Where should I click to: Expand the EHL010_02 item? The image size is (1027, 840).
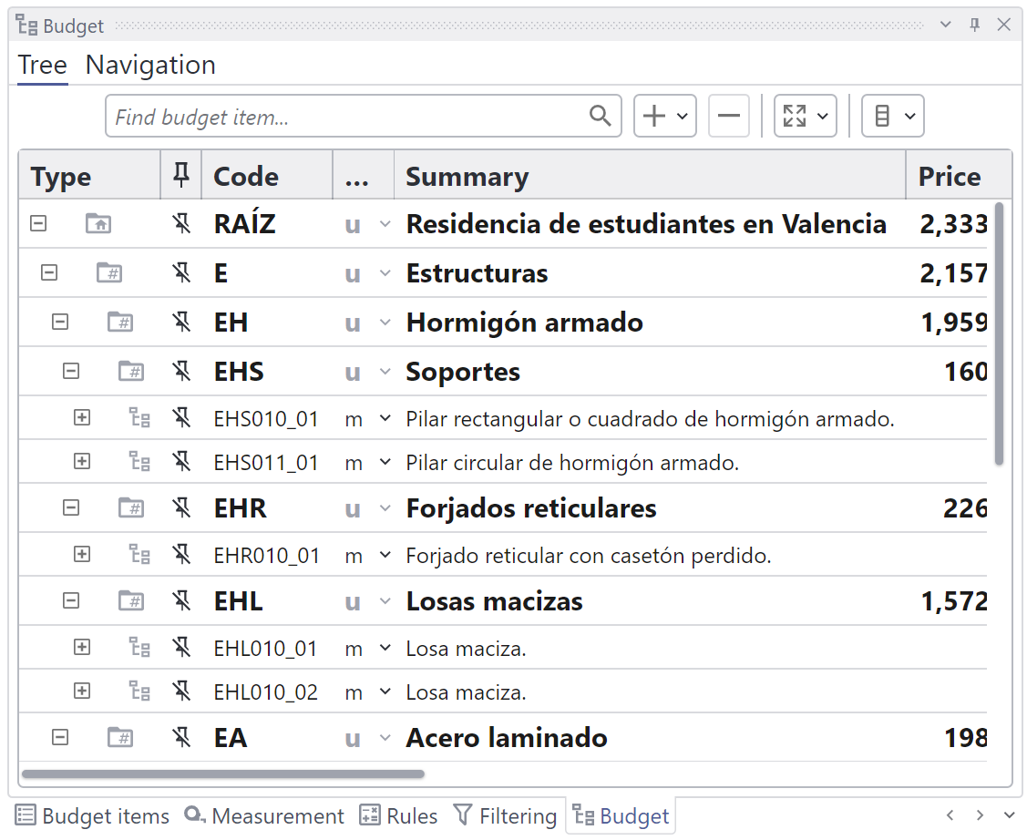[x=82, y=691]
